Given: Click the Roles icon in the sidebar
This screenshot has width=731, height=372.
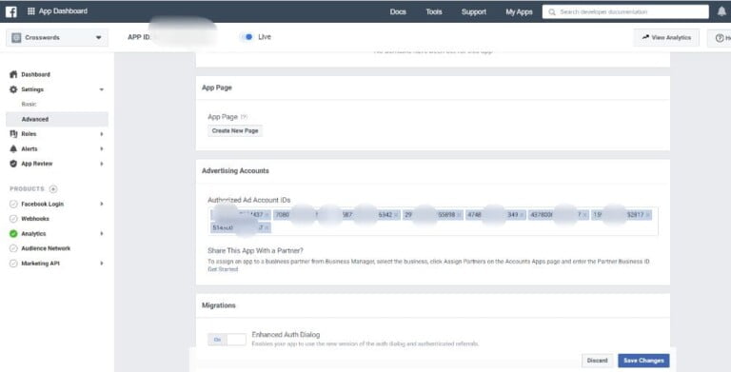Looking at the screenshot, I should click(13, 134).
